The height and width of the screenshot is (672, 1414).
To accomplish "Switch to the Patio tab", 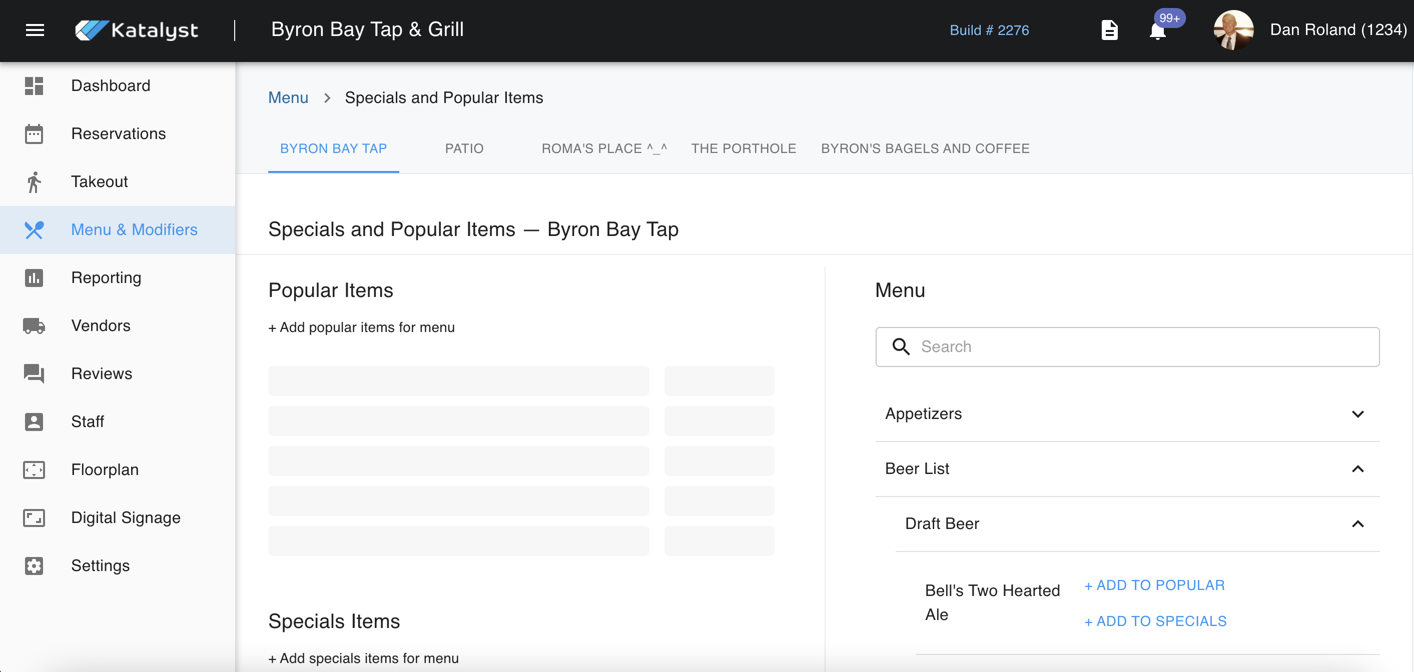I will (x=464, y=148).
